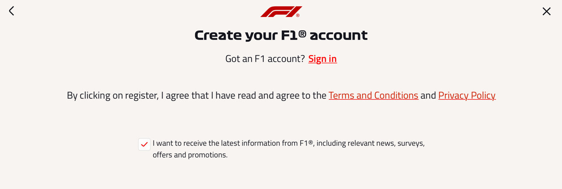Image resolution: width=562 pixels, height=189 pixels.
Task: Click the "Got an F1 account?" text
Action: pos(265,59)
